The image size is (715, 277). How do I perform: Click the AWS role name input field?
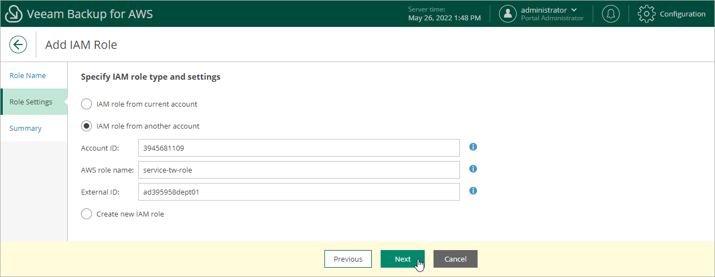coord(299,170)
